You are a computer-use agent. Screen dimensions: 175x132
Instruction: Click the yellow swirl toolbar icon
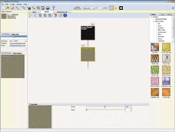34,8
